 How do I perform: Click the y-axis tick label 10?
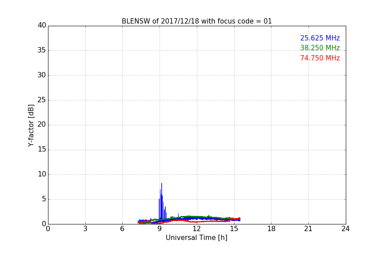42,174
